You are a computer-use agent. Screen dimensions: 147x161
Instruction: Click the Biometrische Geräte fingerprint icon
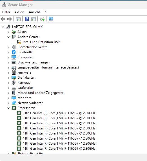(x=14, y=47)
